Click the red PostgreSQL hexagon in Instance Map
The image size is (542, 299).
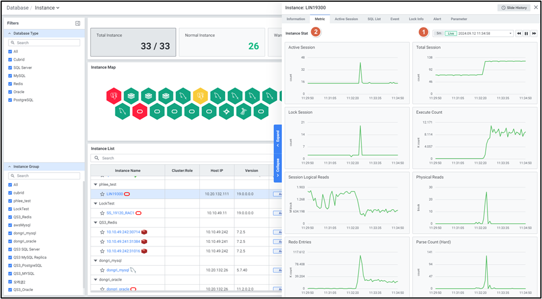[114, 94]
